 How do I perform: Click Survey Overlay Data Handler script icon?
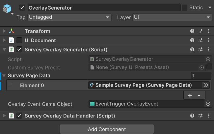point(12,116)
